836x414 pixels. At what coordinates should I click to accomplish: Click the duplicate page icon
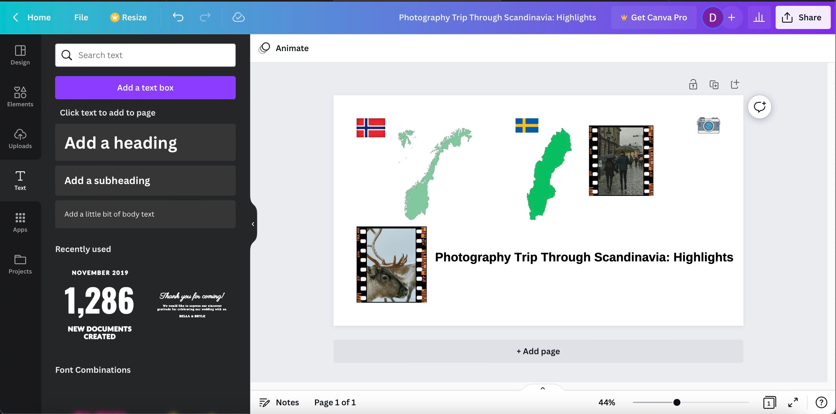(714, 85)
